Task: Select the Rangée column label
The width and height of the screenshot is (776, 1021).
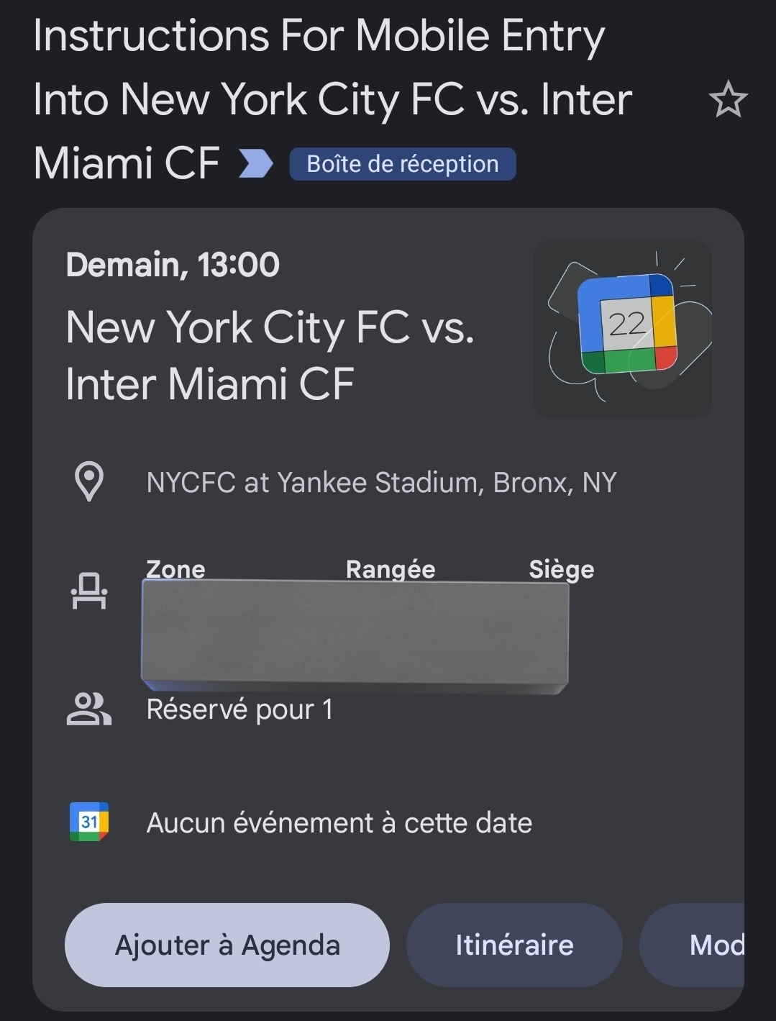Action: 391,569
